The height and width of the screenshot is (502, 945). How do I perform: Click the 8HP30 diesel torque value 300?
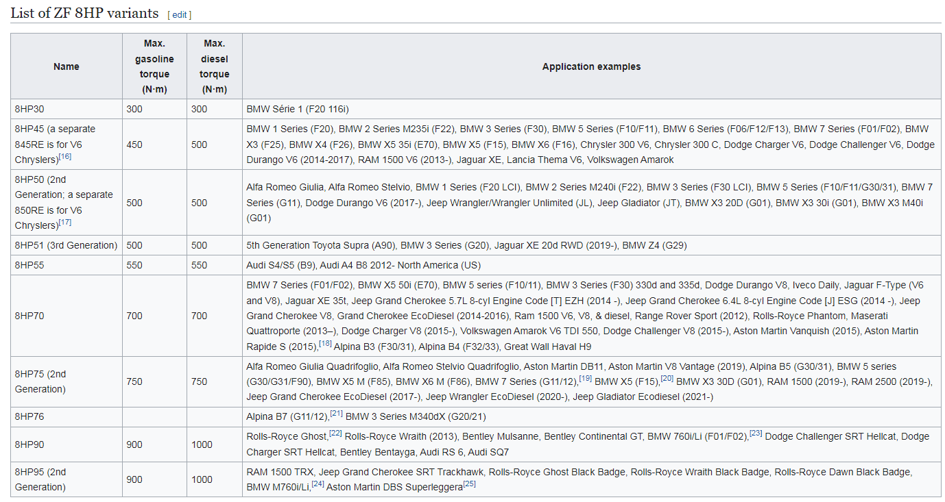click(199, 109)
